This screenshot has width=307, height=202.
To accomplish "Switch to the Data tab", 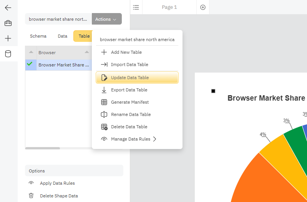I will tap(62, 36).
